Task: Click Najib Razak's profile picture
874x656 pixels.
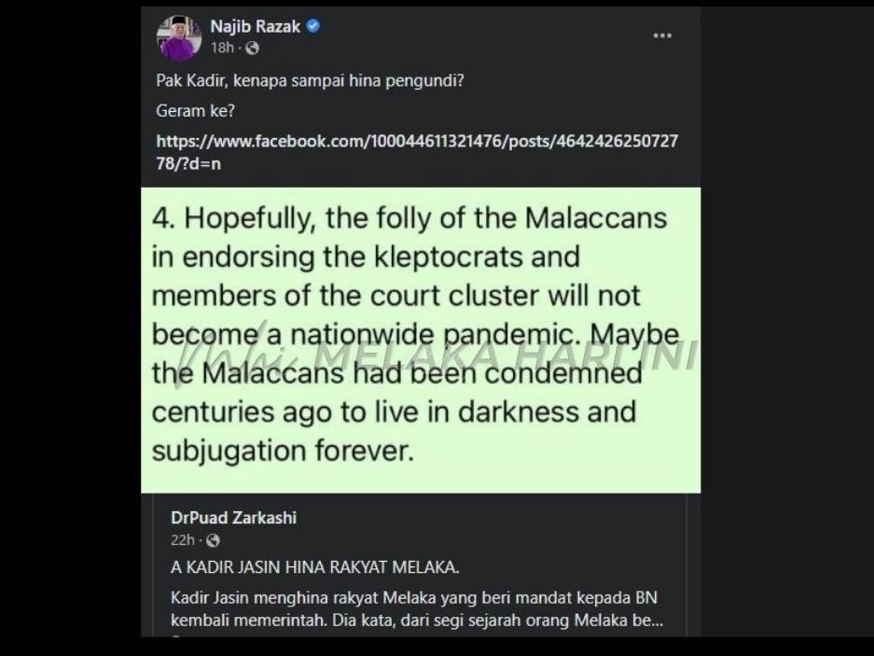Action: click(179, 37)
